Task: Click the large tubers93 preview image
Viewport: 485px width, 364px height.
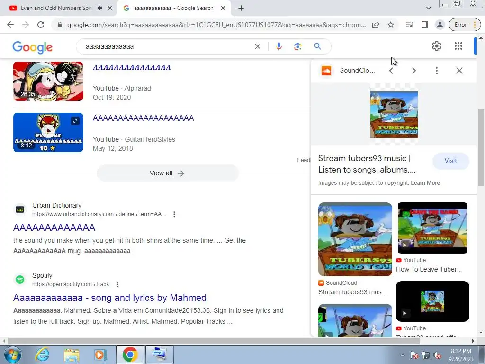Action: 394,114
